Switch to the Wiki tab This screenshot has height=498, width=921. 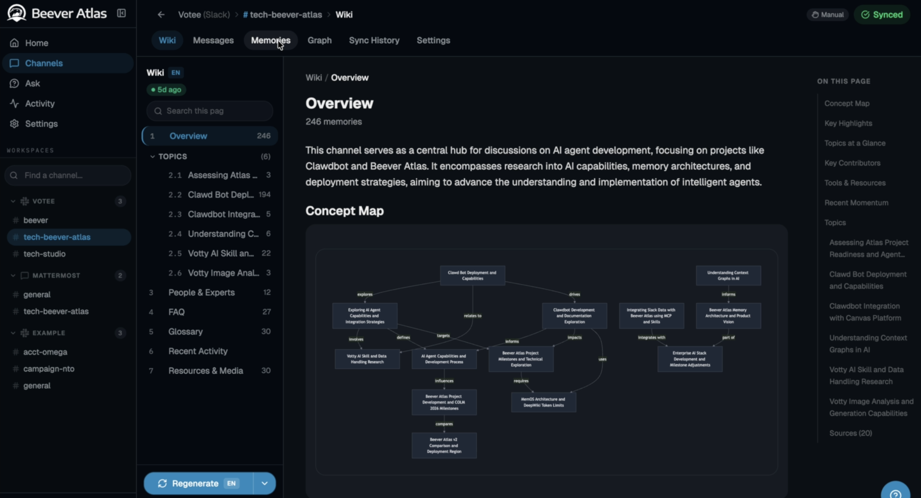tap(167, 40)
